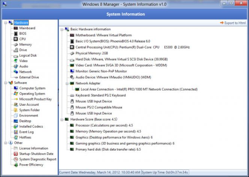The width and height of the screenshot is (249, 177).
Task: Open Installed Codecs label
Action: click(31, 126)
